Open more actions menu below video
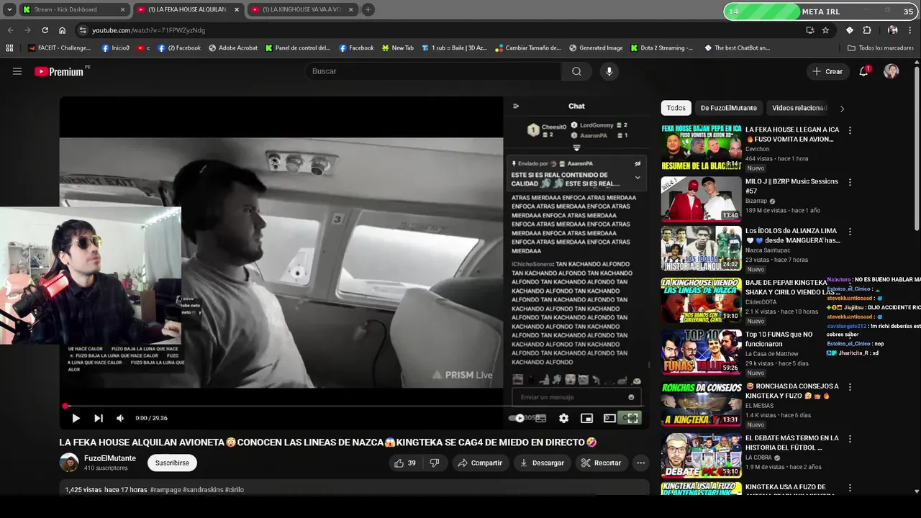Viewport: 921px width, 518px height. click(x=640, y=463)
